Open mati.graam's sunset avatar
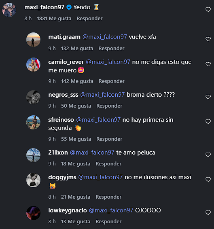This screenshot has width=214, height=229. coord(33,40)
